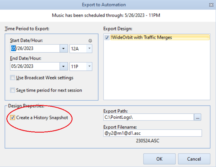Image resolution: width=216 pixels, height=167 pixels.
Task: Open the Start Date calendar dropdown
Action: click(x=63, y=48)
